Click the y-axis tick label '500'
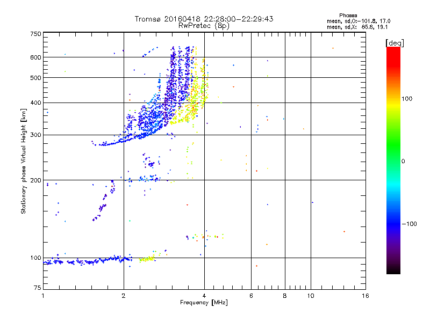This screenshot has width=430, height=322. click(35, 78)
